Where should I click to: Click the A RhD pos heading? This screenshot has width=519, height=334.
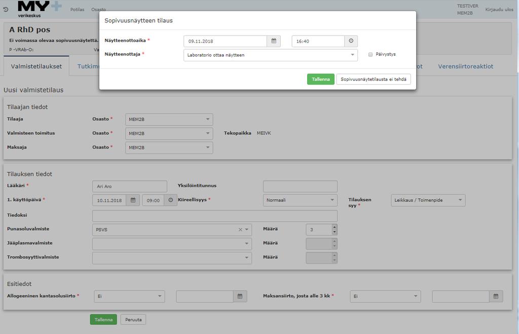pos(30,30)
